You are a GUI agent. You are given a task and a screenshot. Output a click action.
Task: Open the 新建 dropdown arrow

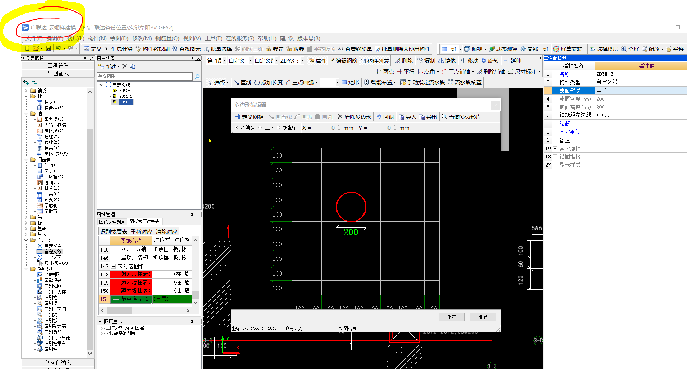pyautogui.click(x=118, y=66)
